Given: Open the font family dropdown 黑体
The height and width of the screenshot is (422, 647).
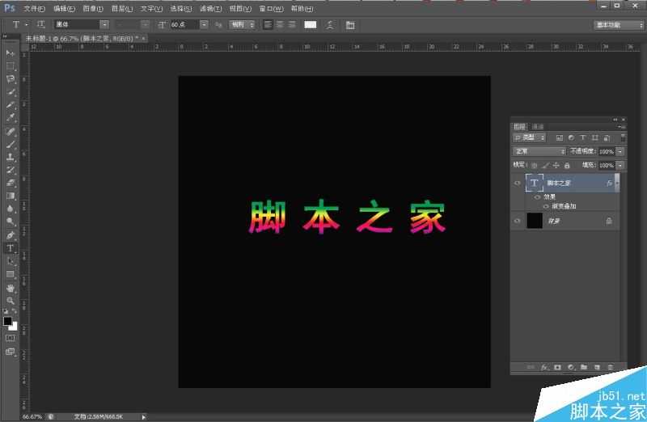Looking at the screenshot, I should tap(81, 25).
